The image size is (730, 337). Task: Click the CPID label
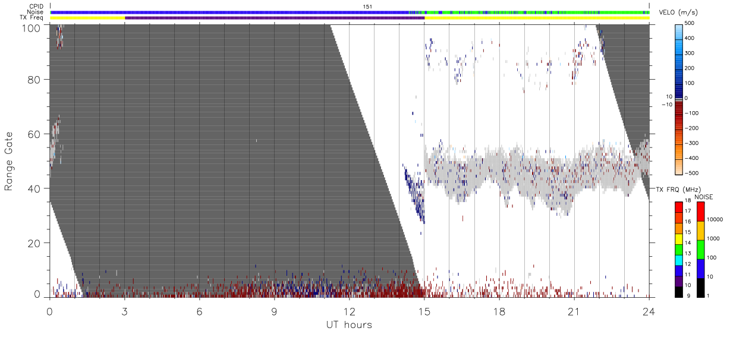(x=36, y=7)
